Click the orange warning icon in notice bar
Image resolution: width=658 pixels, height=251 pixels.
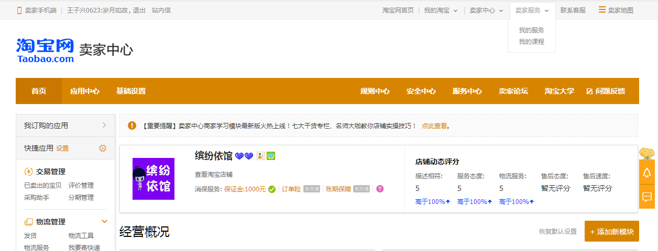pos(132,125)
